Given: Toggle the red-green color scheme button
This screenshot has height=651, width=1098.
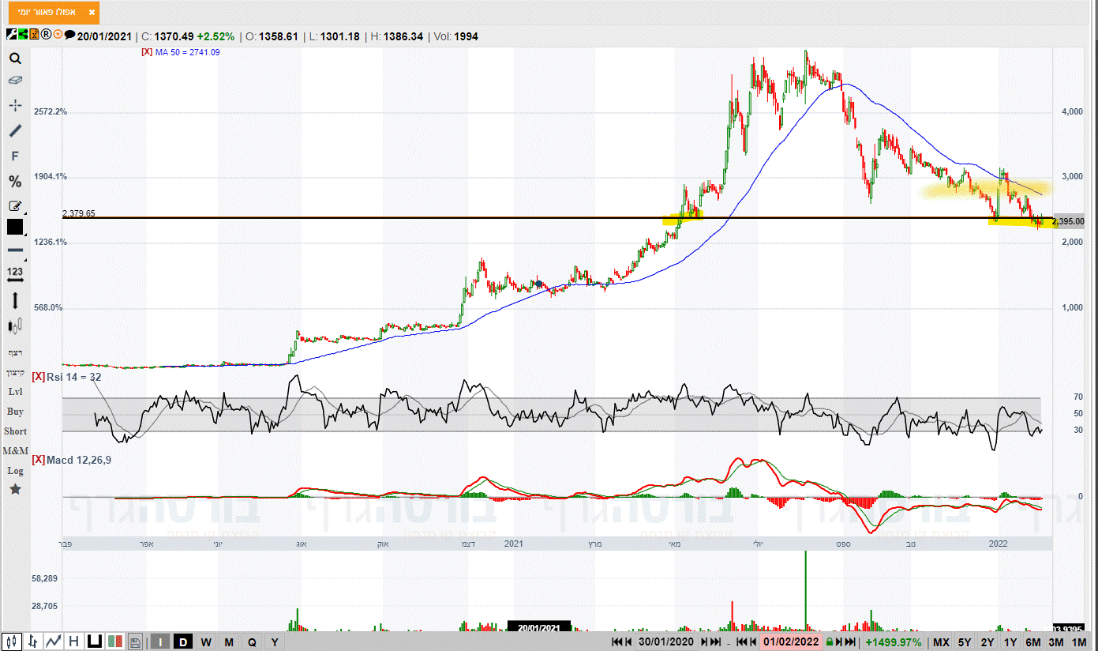Looking at the screenshot, I should coord(115,642).
